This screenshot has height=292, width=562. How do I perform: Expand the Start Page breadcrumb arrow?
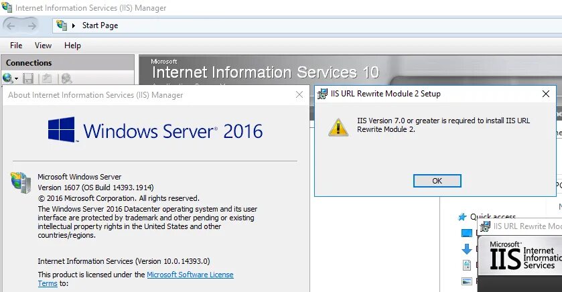(74, 26)
